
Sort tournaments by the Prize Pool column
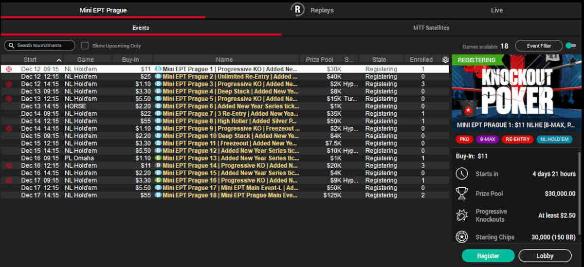[320, 60]
